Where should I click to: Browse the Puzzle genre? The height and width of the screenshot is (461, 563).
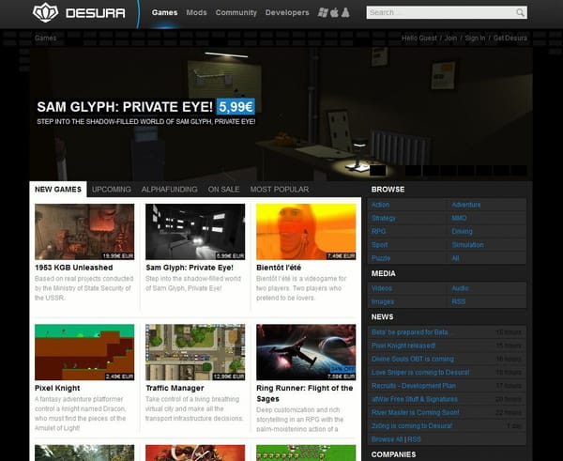[x=381, y=258]
